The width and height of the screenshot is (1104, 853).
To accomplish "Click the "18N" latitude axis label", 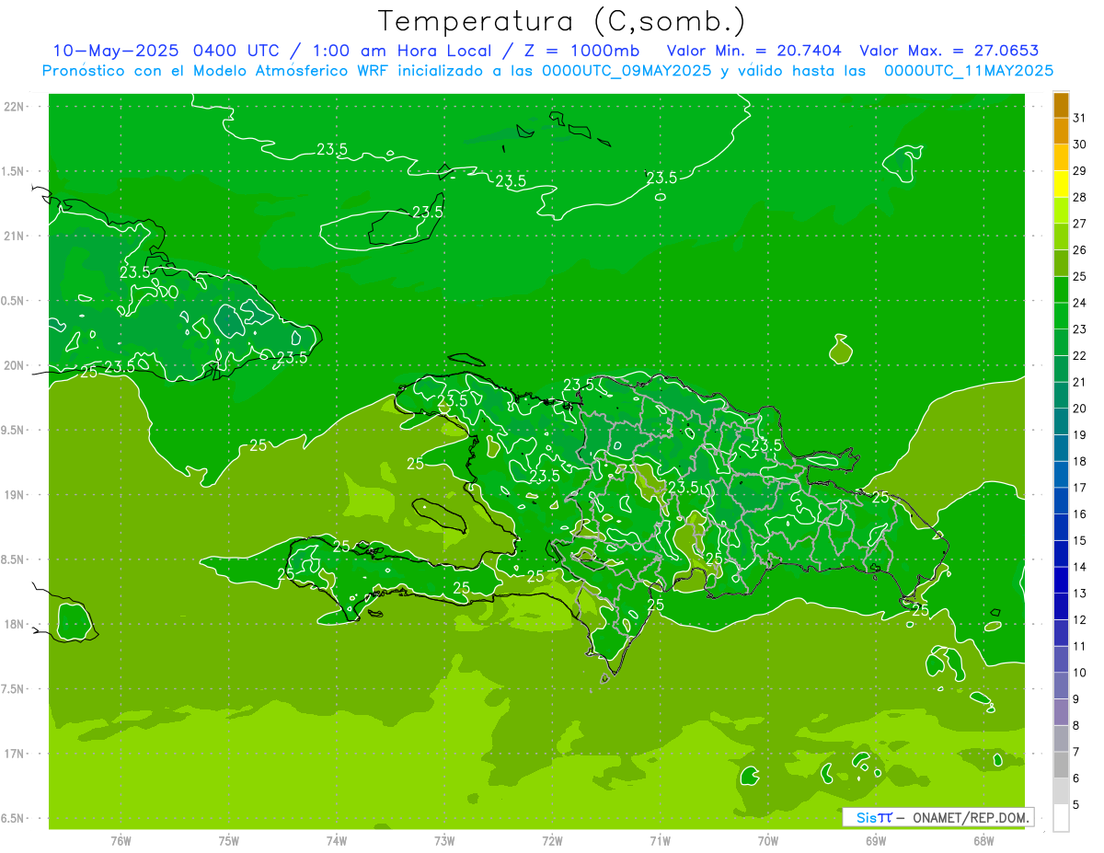I will (x=16, y=625).
